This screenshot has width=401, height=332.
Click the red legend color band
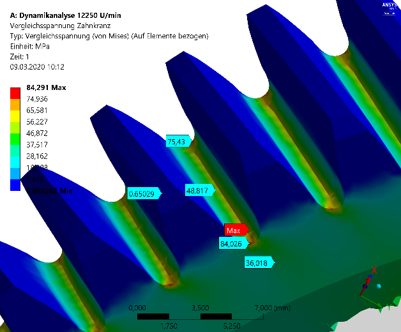point(14,93)
